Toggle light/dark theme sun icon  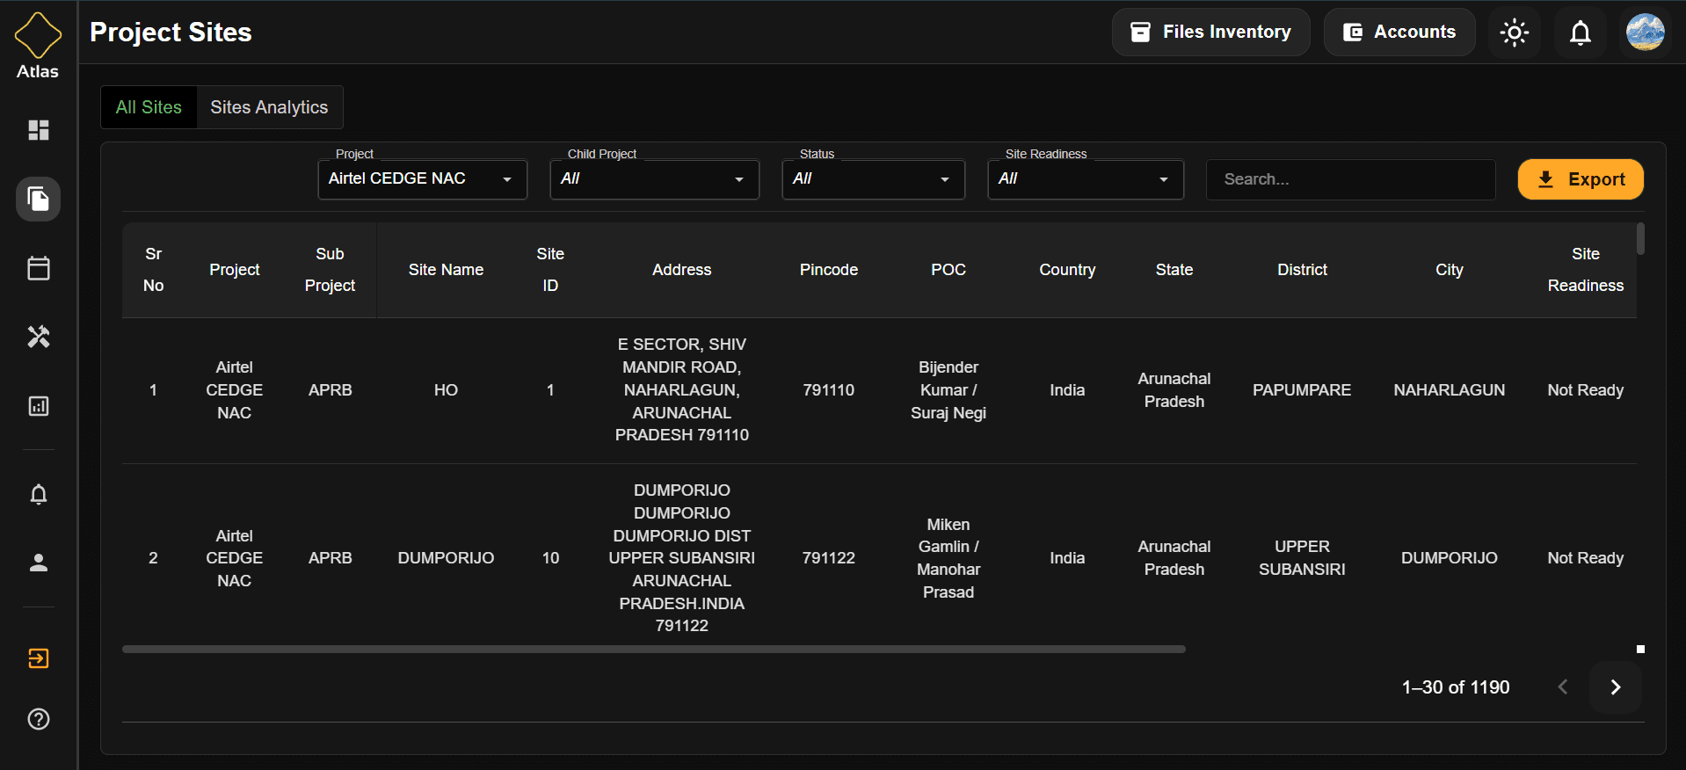coord(1514,33)
